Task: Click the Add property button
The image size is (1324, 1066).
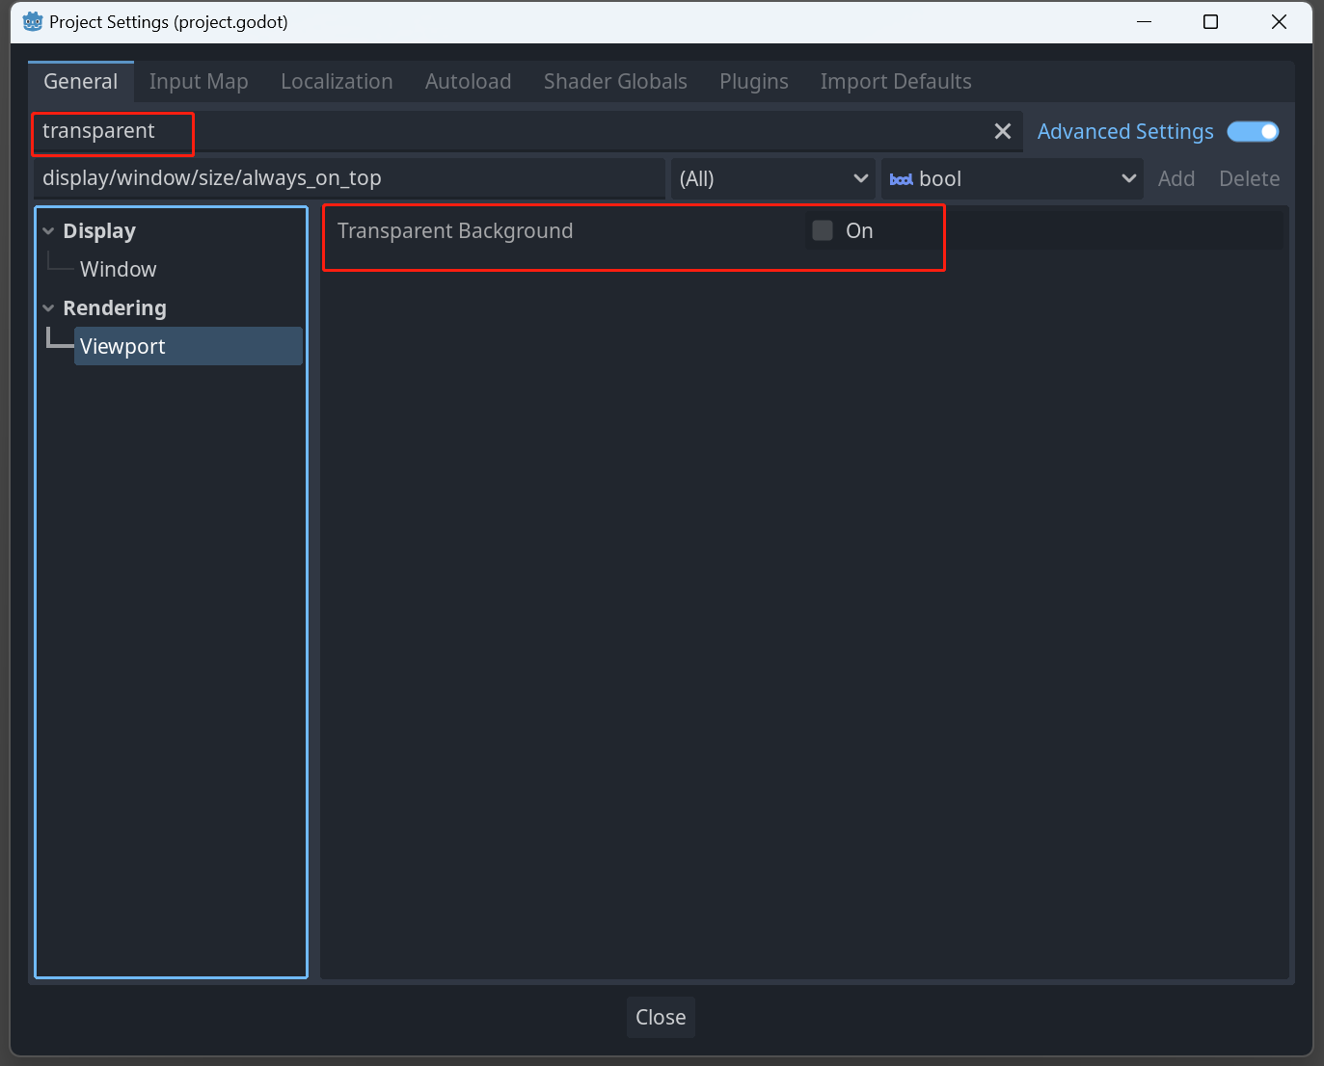Action: click(1176, 178)
